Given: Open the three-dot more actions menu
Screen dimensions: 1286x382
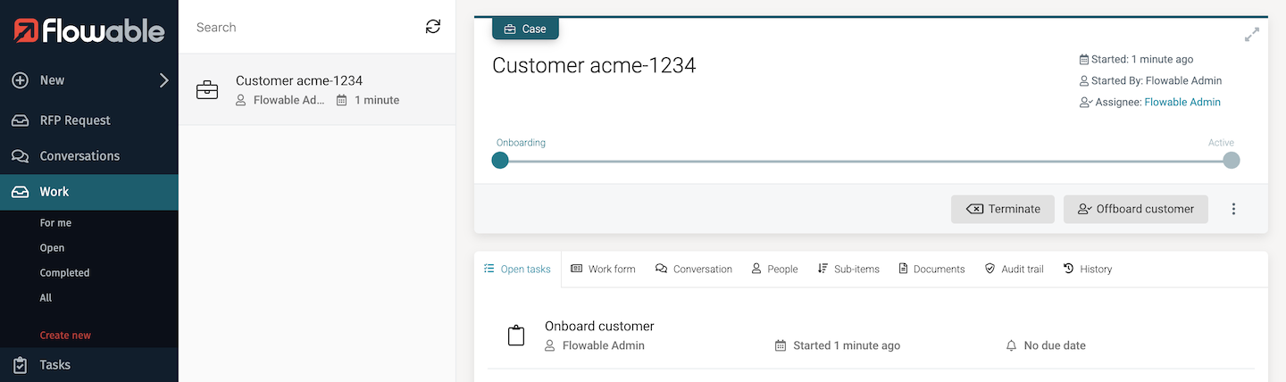Looking at the screenshot, I should tap(1233, 209).
